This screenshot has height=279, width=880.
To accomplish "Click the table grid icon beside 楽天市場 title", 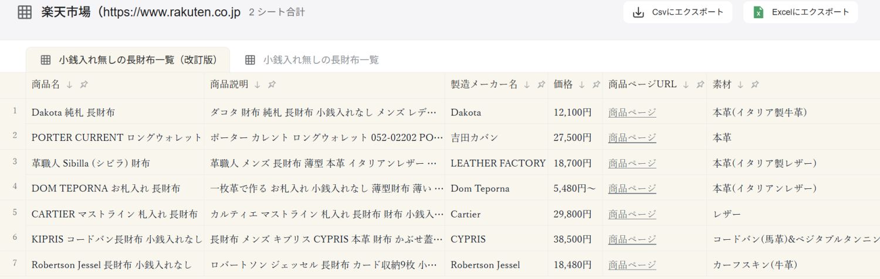I will 25,12.
